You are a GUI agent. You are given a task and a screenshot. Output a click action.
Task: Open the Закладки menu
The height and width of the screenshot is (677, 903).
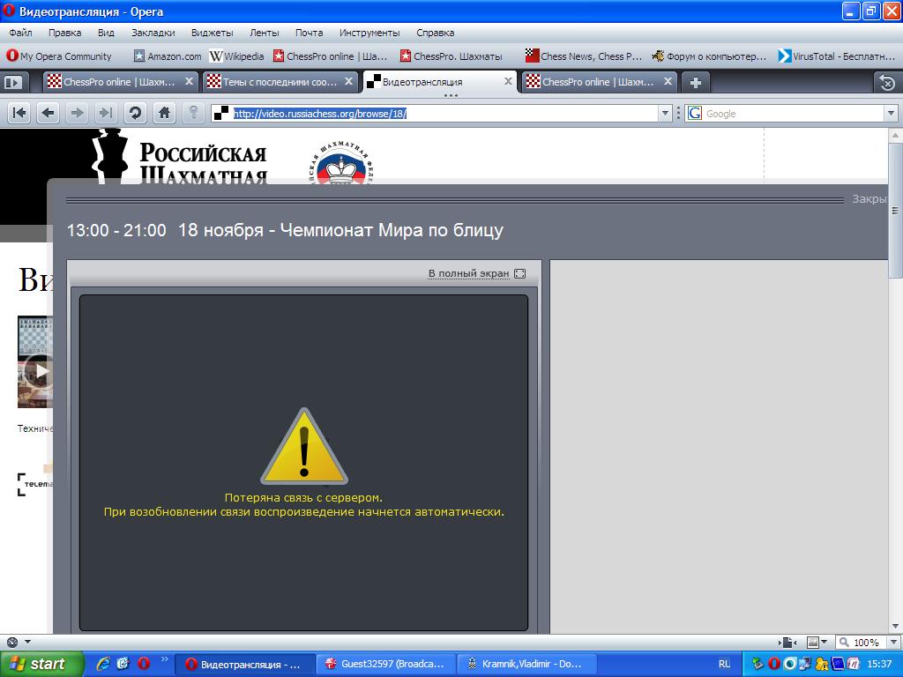(x=153, y=33)
